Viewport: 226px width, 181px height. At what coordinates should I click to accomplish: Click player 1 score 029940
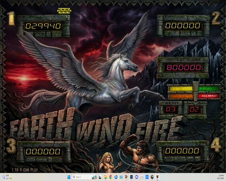click(43, 26)
